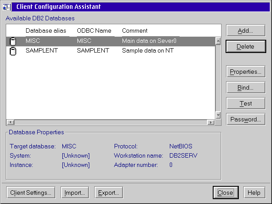Click the Target database value MISC
The width and height of the screenshot is (272, 204).
click(69, 146)
